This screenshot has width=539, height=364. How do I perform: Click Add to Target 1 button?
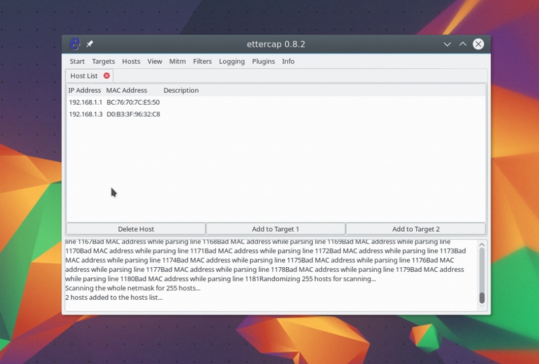pos(275,229)
